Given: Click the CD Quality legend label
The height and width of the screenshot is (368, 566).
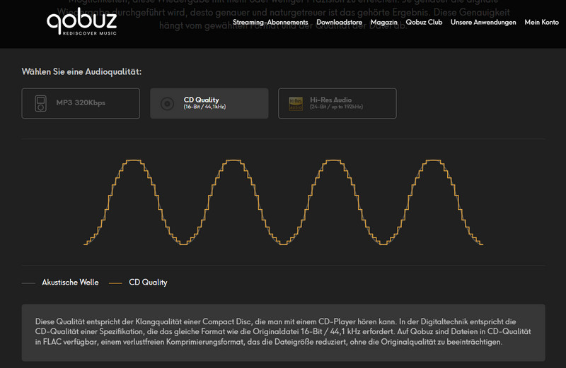Looking at the screenshot, I should (148, 283).
